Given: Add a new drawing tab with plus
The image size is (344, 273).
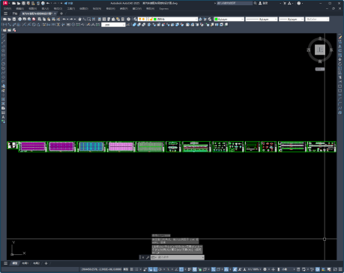Looking at the screenshot, I should (61, 13).
